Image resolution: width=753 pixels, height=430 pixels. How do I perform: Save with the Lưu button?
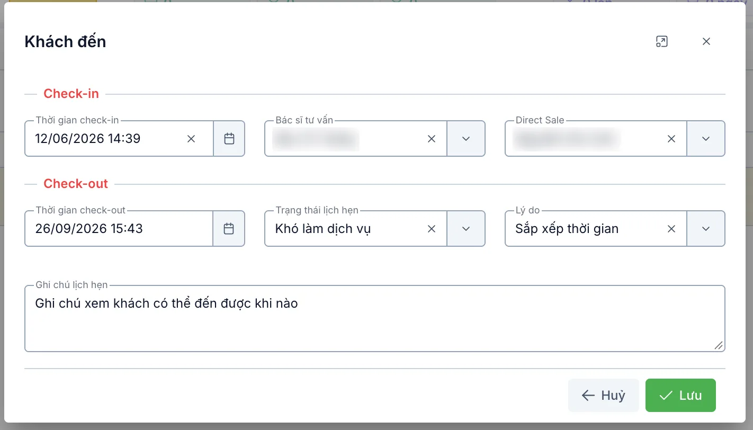click(680, 395)
